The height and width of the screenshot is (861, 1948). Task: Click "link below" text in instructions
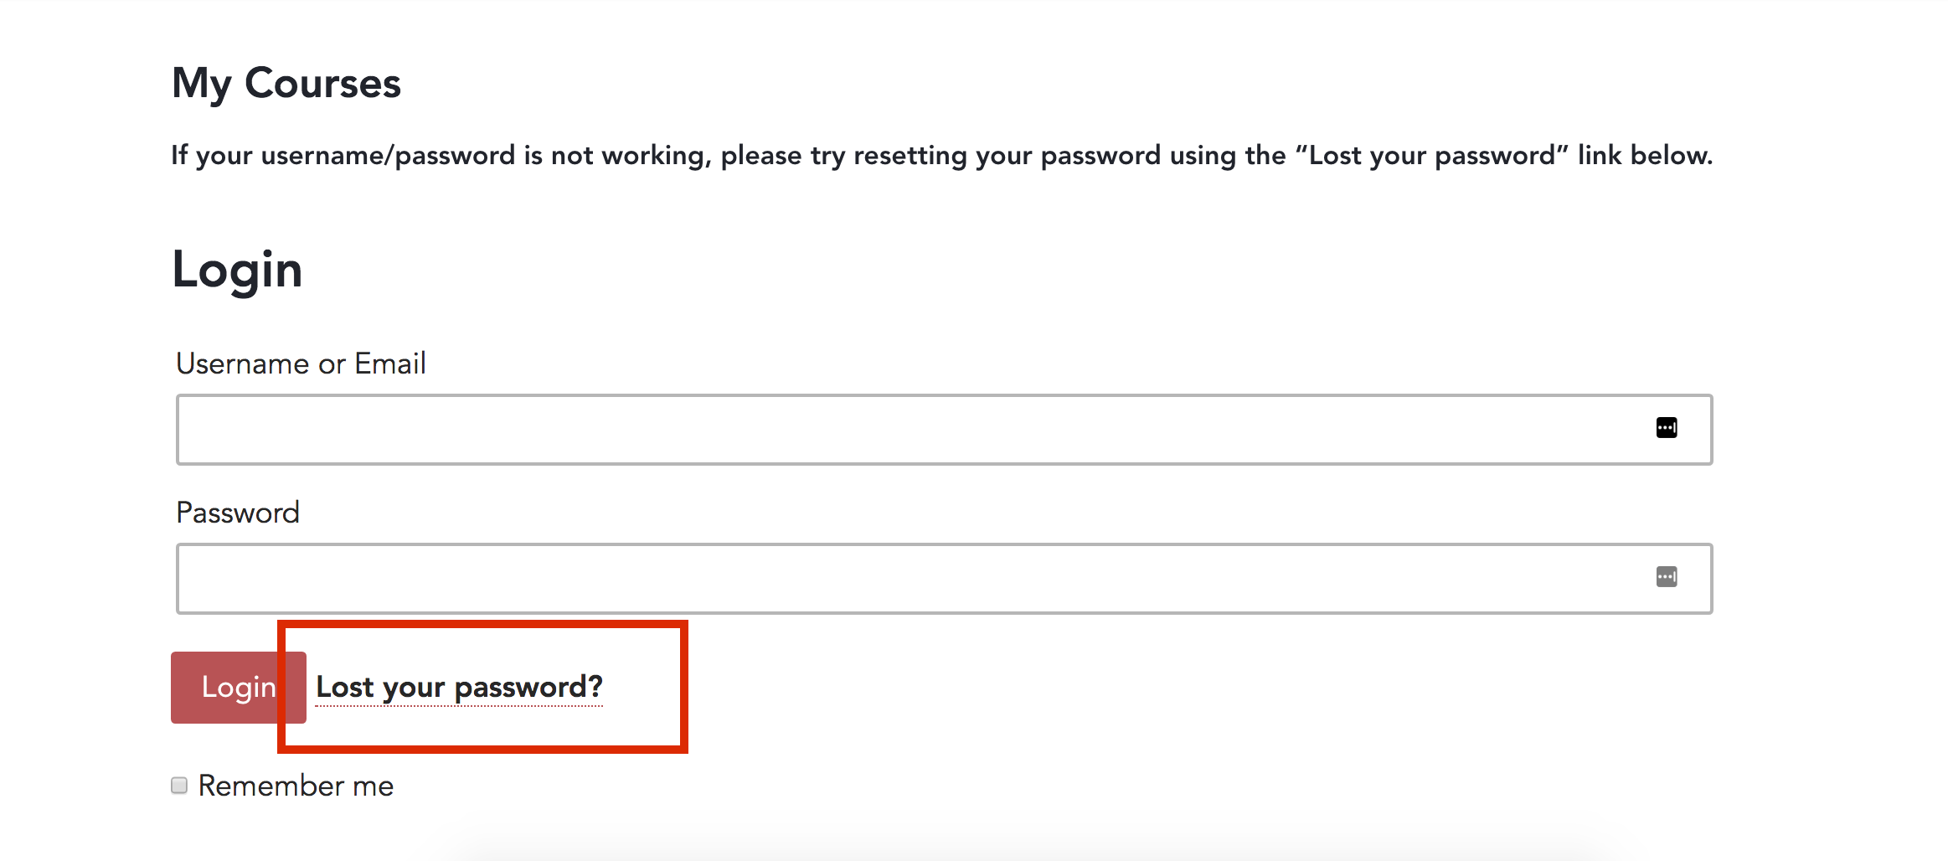tap(1646, 155)
